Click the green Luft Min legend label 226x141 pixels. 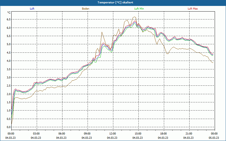tap(139, 9)
